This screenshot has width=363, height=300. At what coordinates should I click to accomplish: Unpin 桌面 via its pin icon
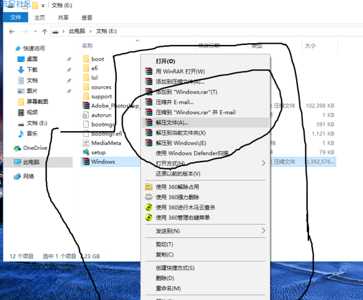pyautogui.click(x=69, y=60)
